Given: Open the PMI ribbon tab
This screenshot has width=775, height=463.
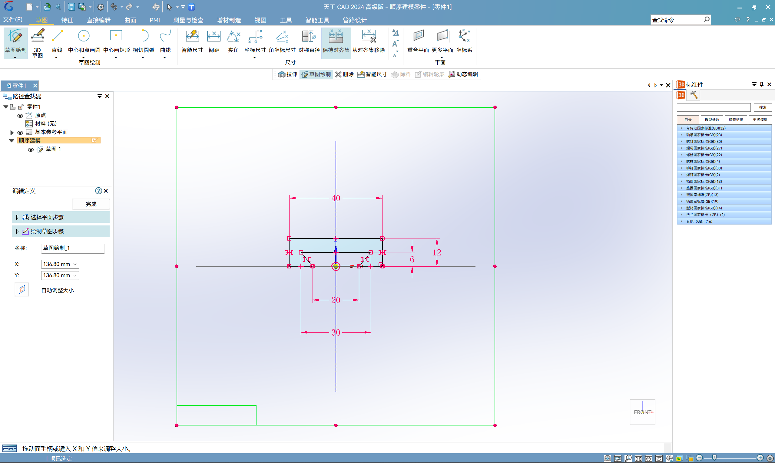Looking at the screenshot, I should point(154,20).
